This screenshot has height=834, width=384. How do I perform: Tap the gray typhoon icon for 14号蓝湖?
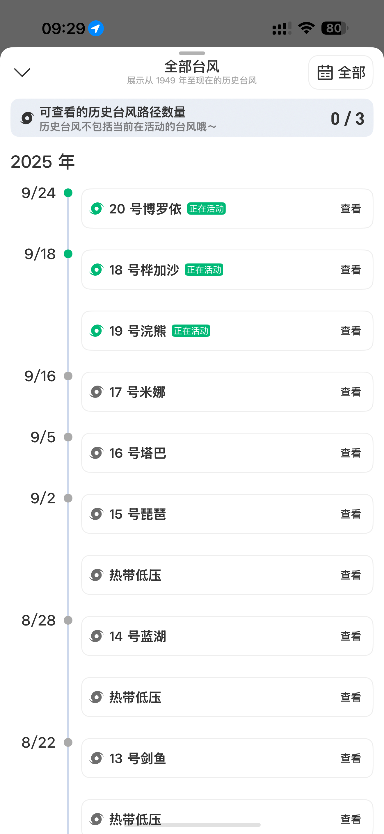tap(97, 636)
